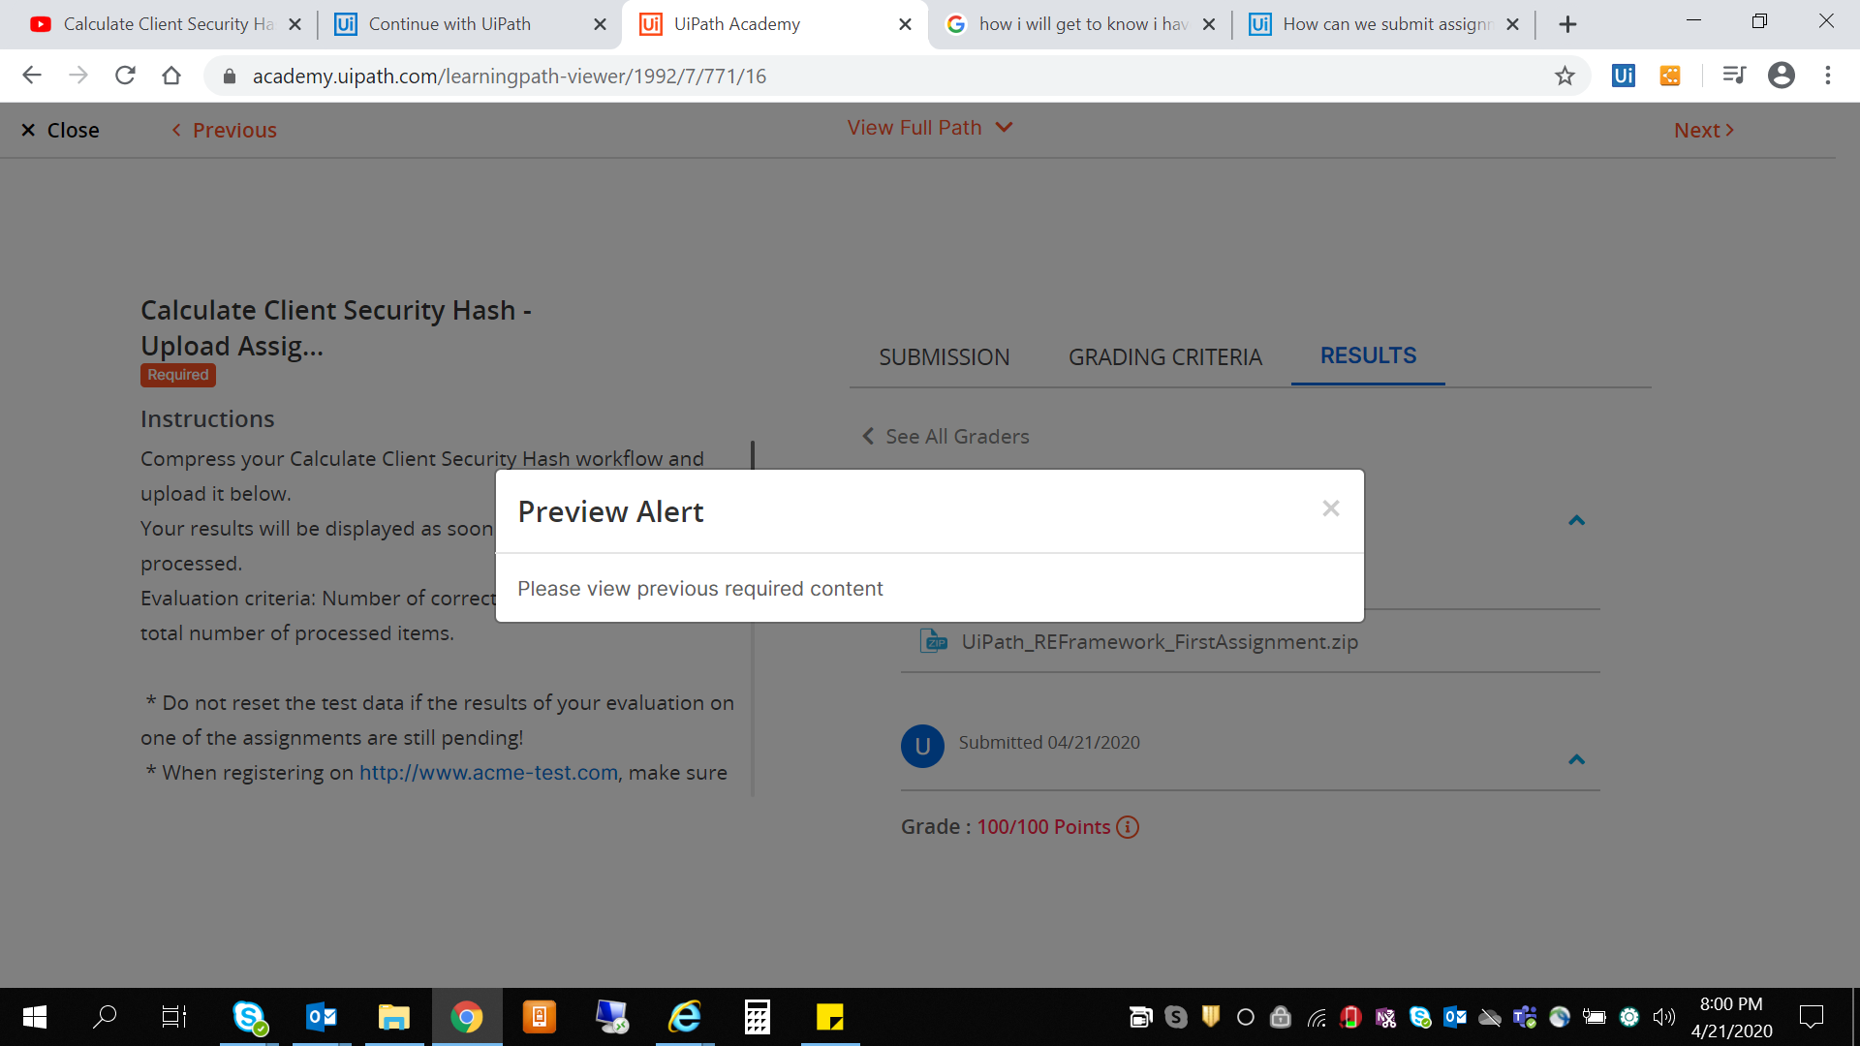1860x1046 pixels.
Task: Switch to the GRADING CRITERIA tab
Action: pos(1164,357)
